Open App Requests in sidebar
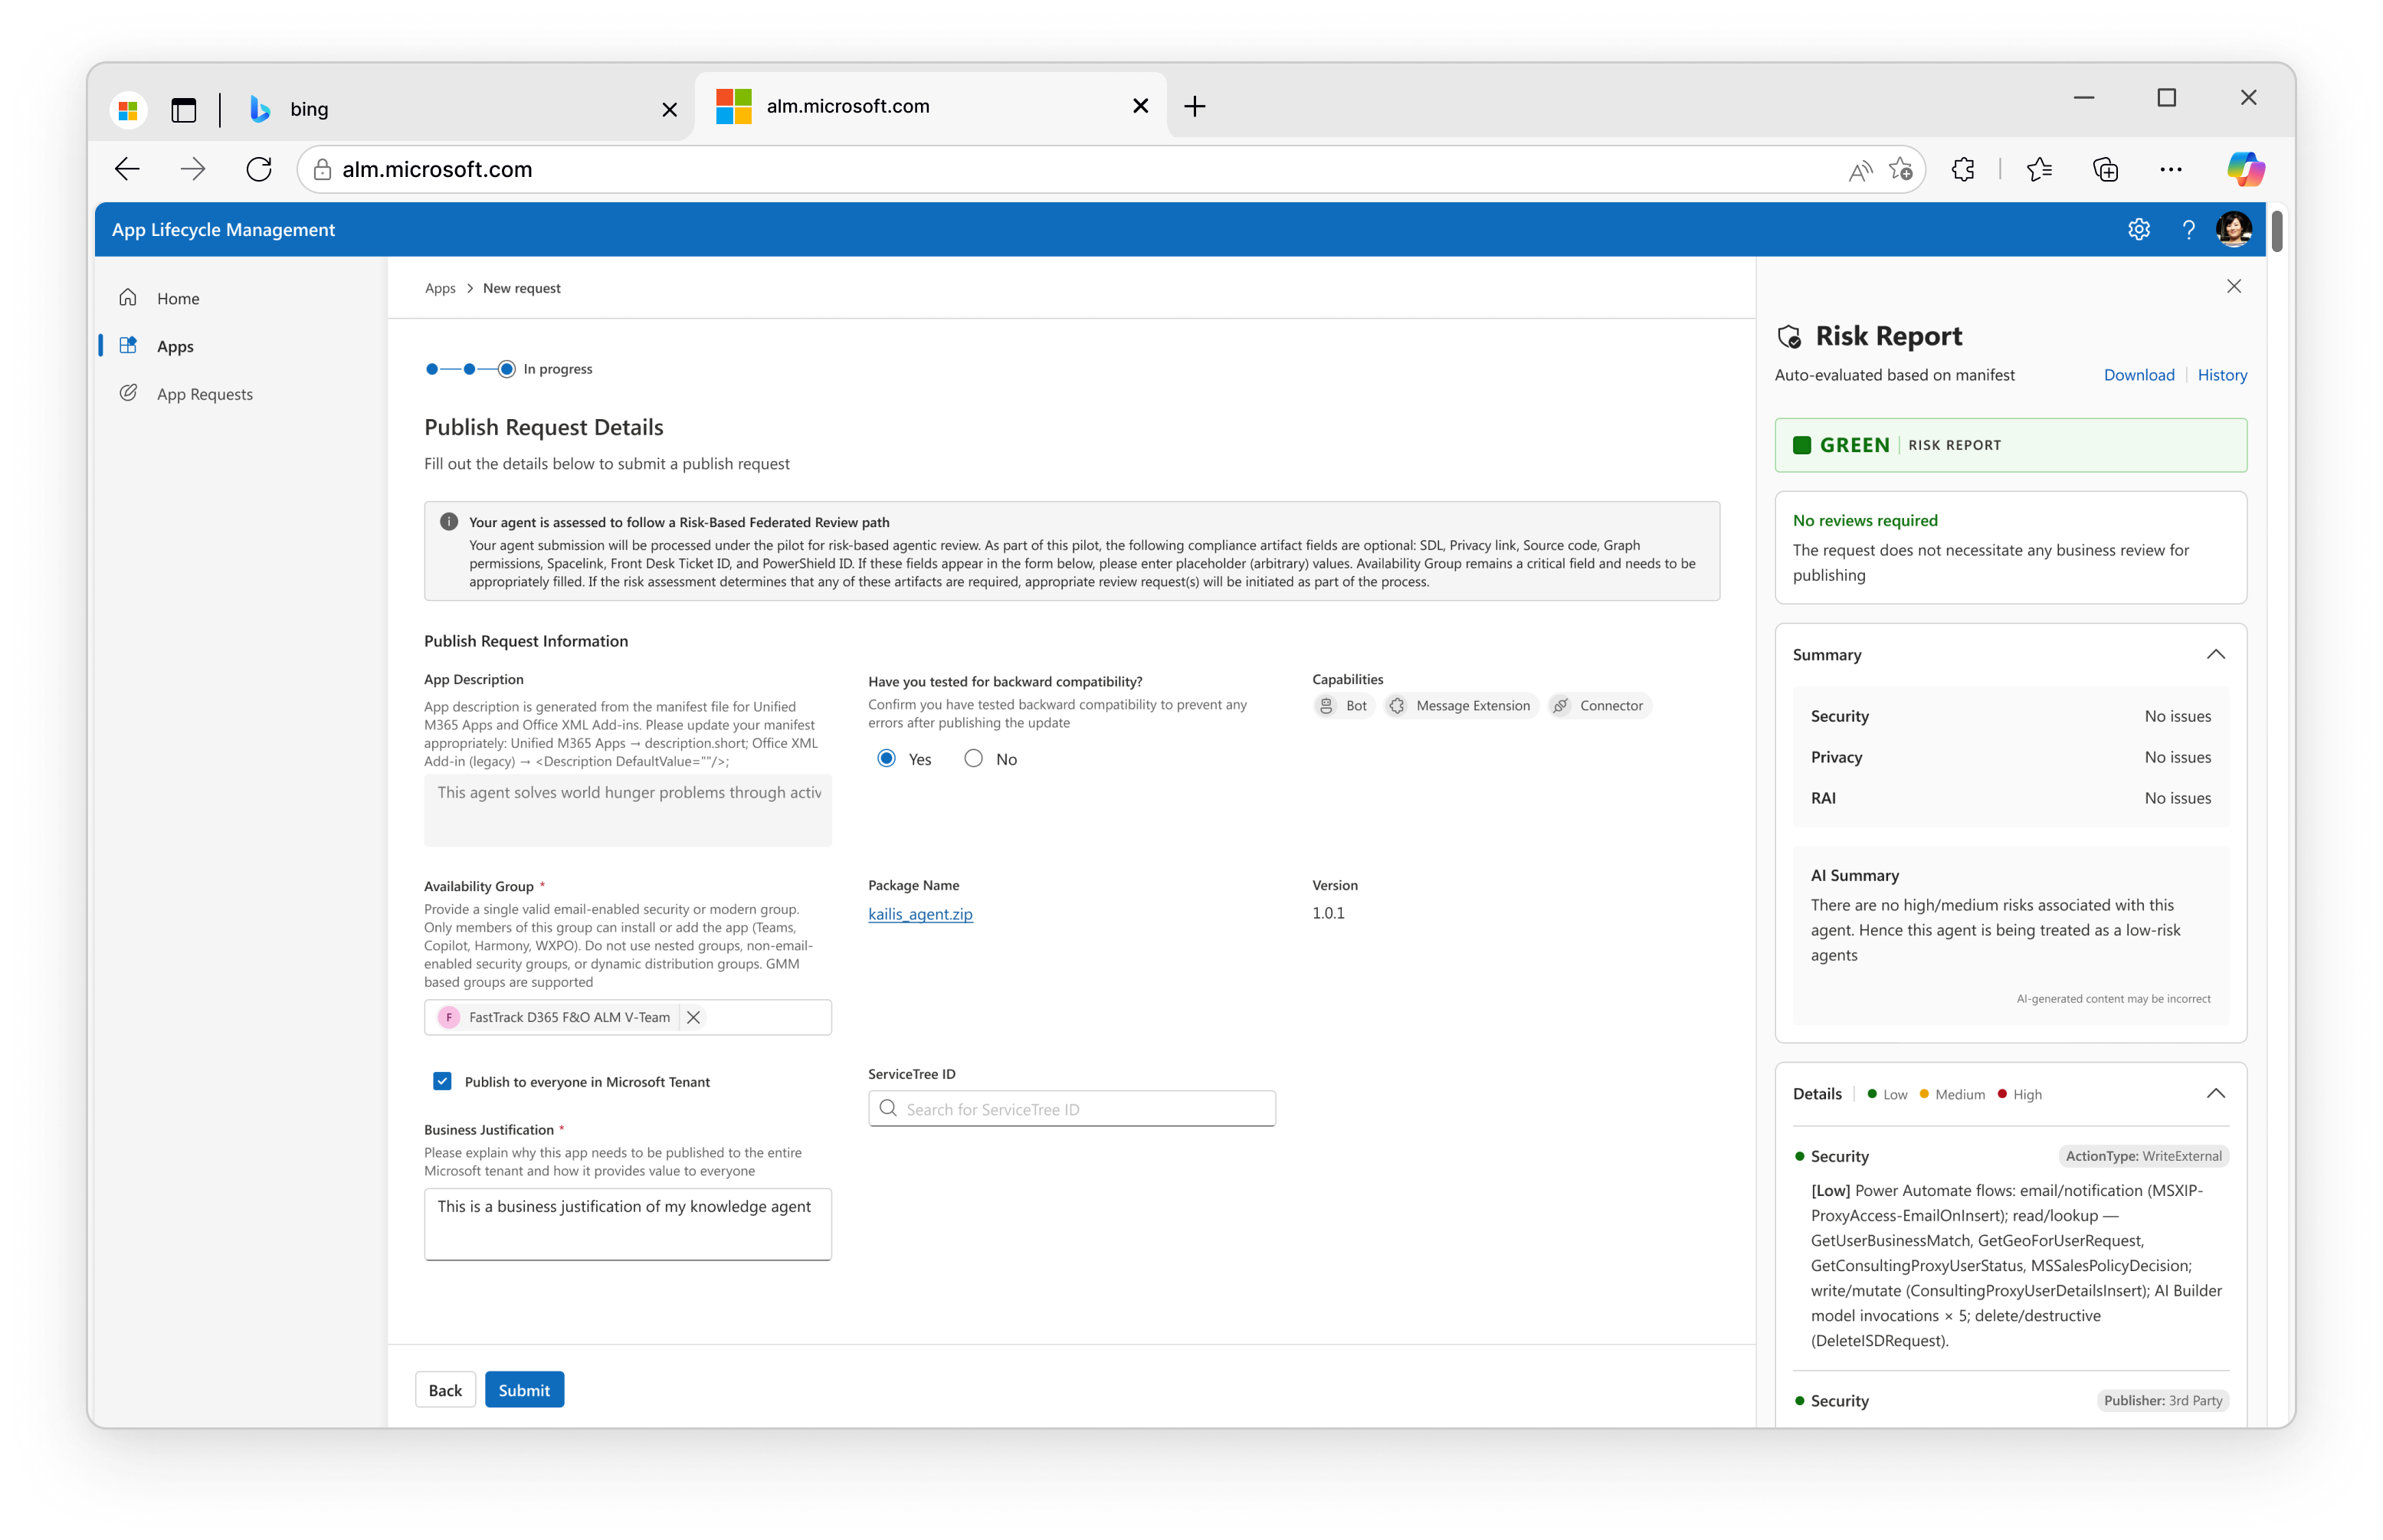Viewport: 2383px width, 1540px height. [x=204, y=394]
